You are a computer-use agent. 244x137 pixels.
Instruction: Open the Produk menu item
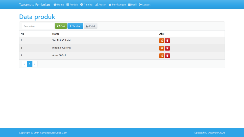tap(72, 5)
